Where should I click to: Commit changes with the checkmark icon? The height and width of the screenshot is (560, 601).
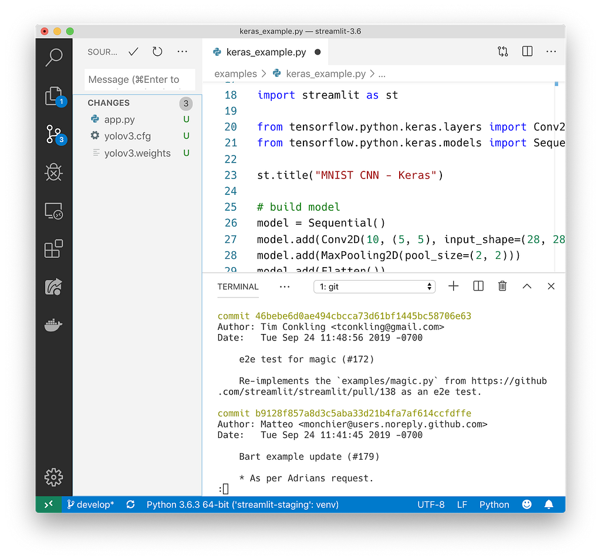tap(133, 52)
